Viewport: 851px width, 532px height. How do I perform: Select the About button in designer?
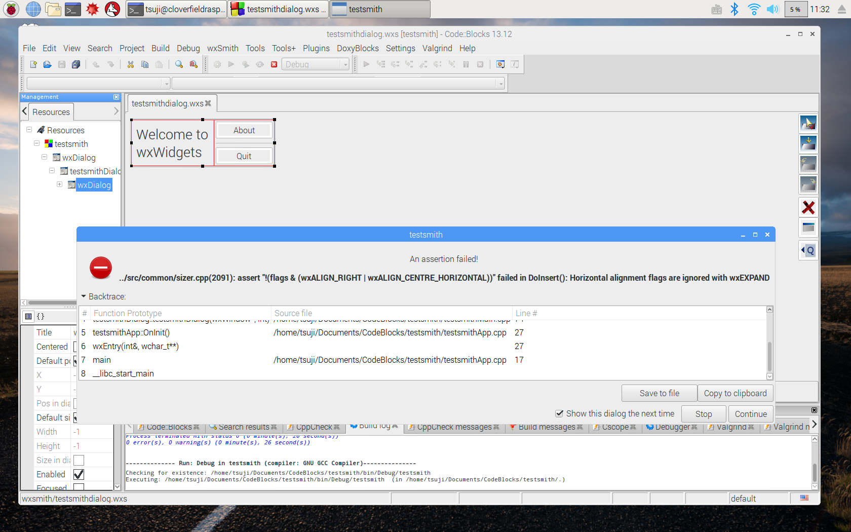click(244, 130)
